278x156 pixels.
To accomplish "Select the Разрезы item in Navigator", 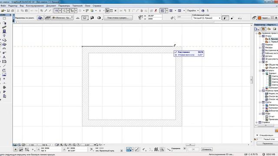I will click(269, 45).
